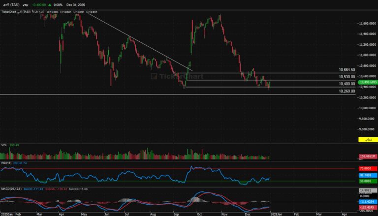Select the 10,260.00 support level label

pos(346,91)
